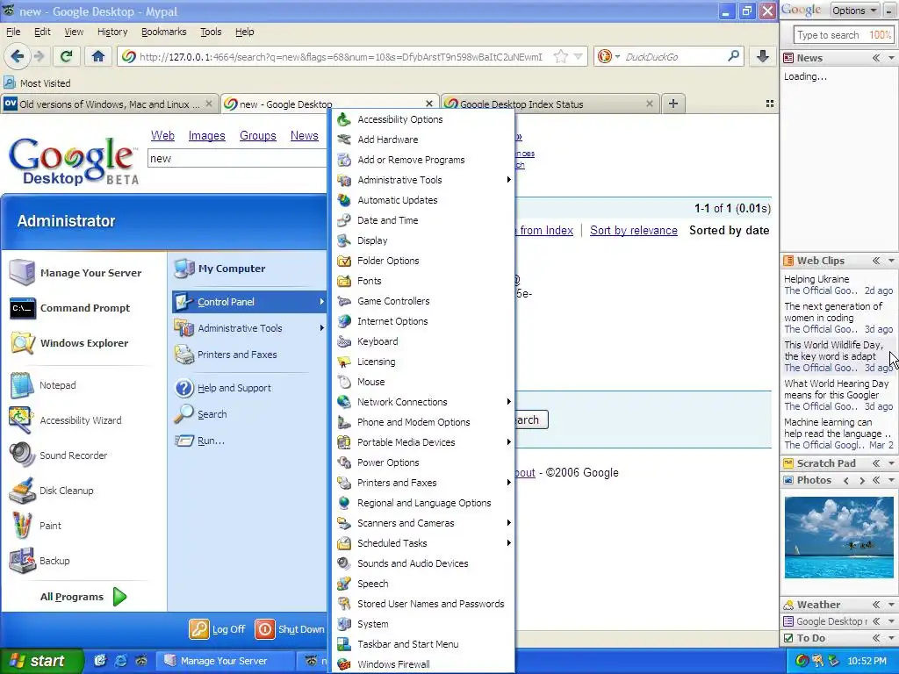Open the File menu
This screenshot has height=674, width=899.
[x=13, y=32]
